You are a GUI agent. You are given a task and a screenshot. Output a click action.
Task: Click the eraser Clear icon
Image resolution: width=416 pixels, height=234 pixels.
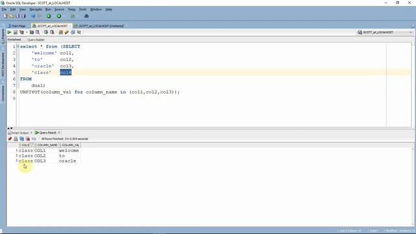(x=66, y=32)
